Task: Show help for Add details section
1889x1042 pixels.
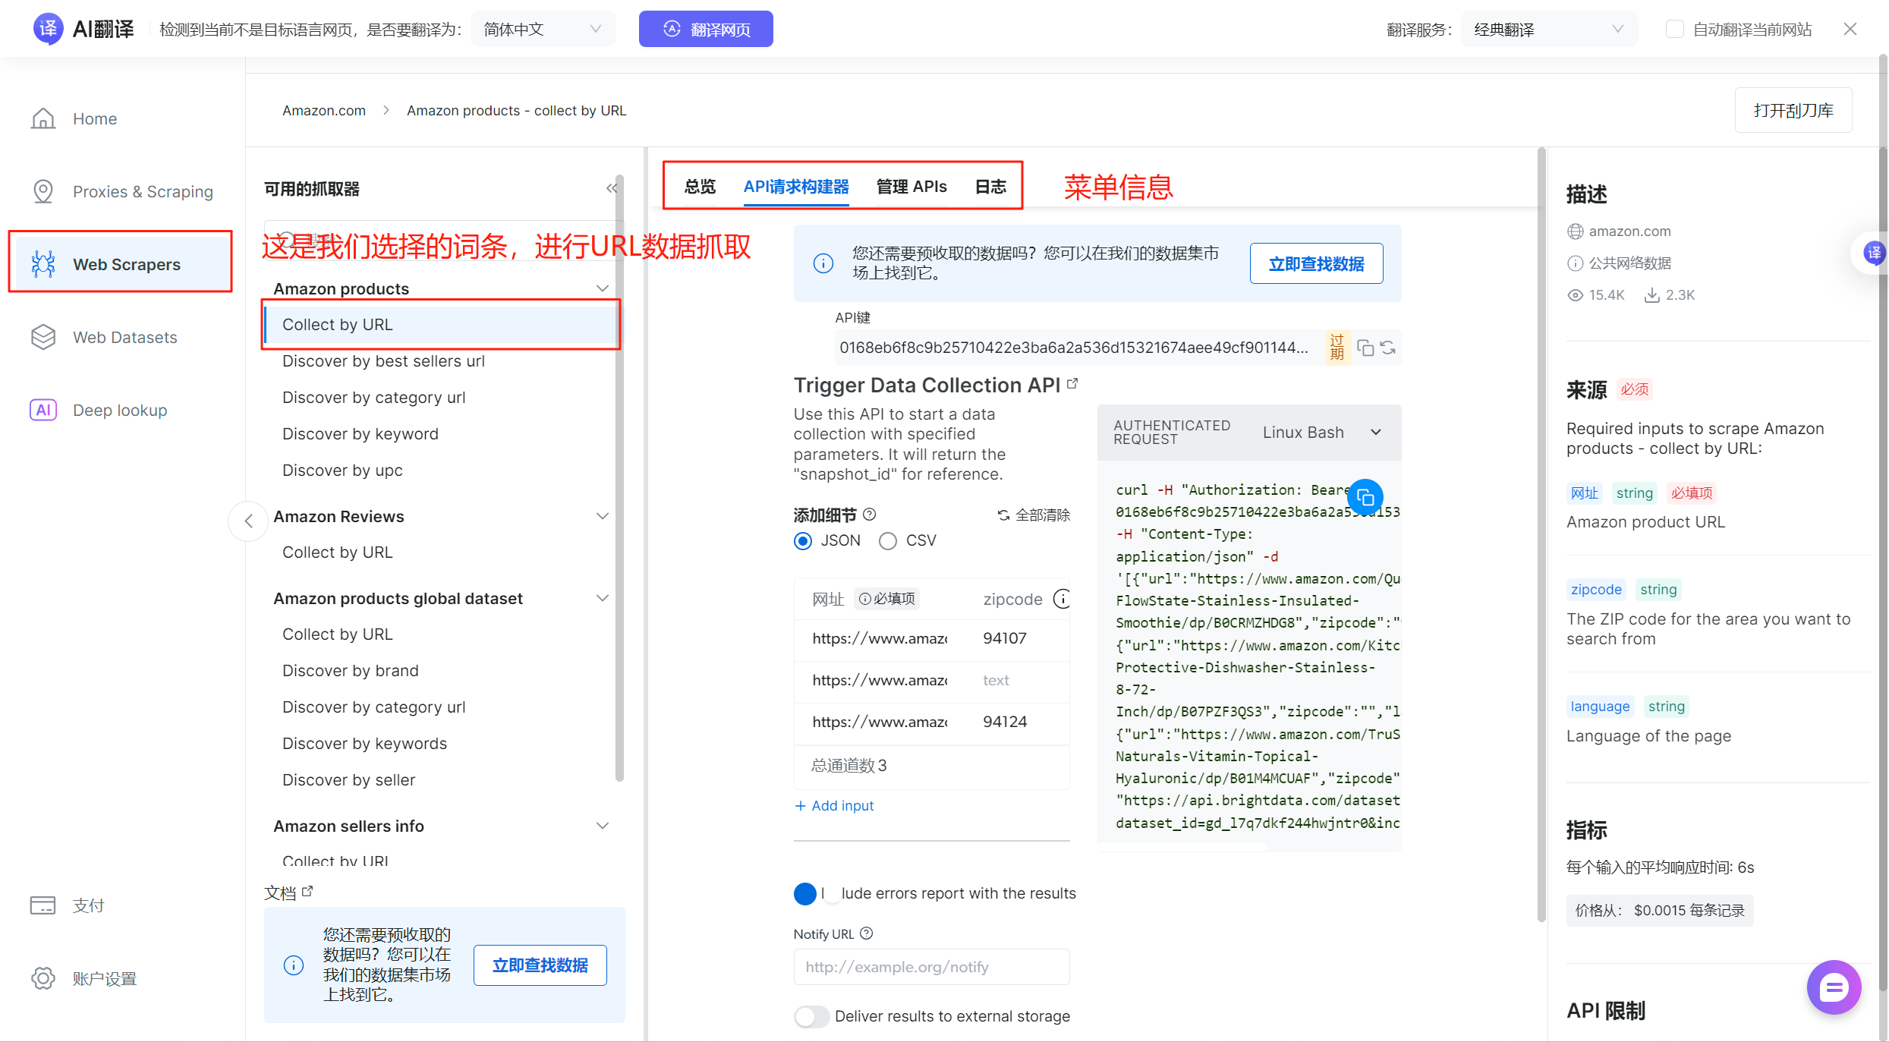Action: [x=870, y=514]
